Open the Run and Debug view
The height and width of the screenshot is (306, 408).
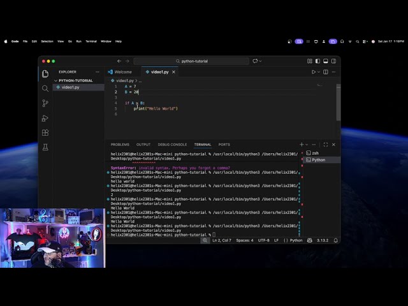pyautogui.click(x=45, y=118)
